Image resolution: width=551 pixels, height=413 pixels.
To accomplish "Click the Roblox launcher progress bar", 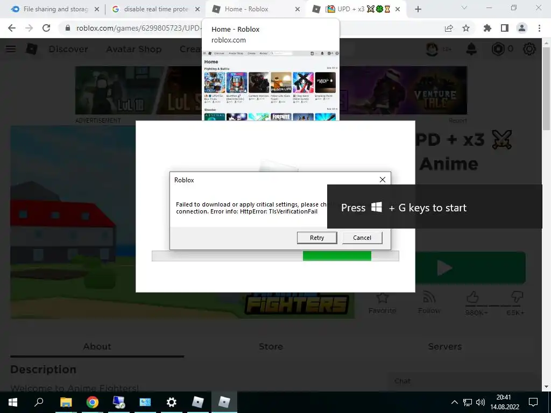I will [275, 256].
